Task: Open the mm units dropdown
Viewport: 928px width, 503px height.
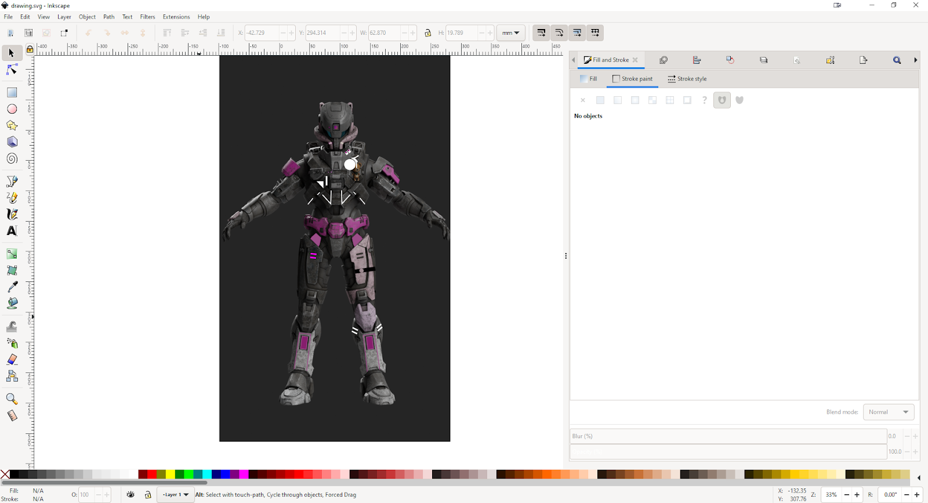Action: pyautogui.click(x=510, y=33)
